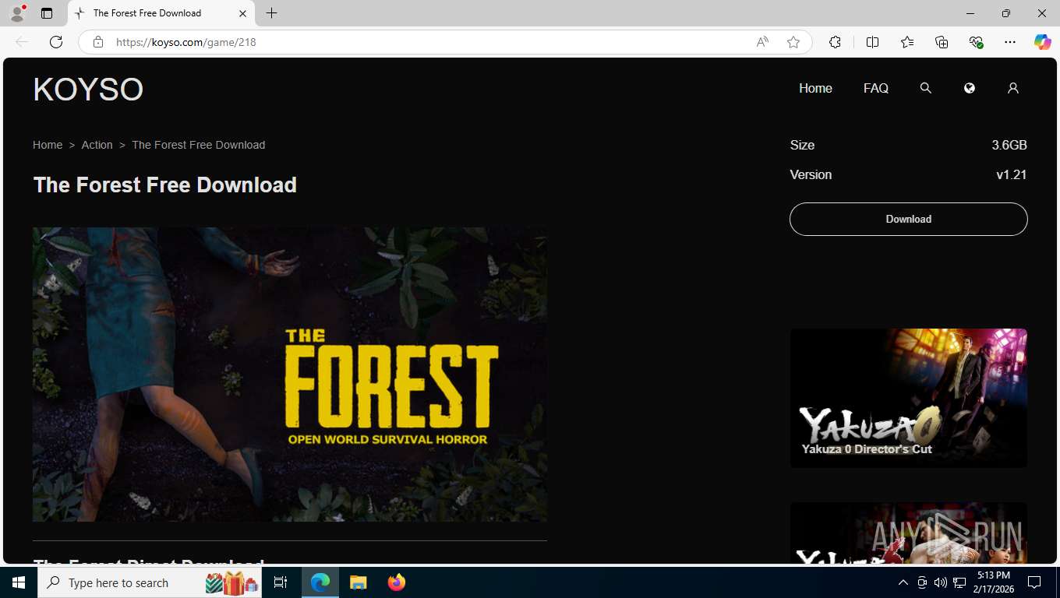Image resolution: width=1060 pixels, height=598 pixels.
Task: Click The Forest Free Download breadcrumb
Action: tap(198, 145)
